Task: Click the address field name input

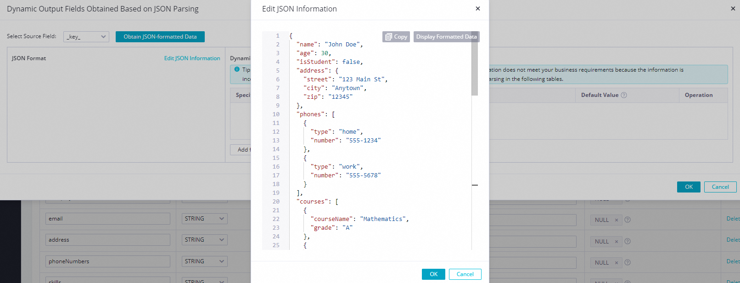Action: [108, 240]
